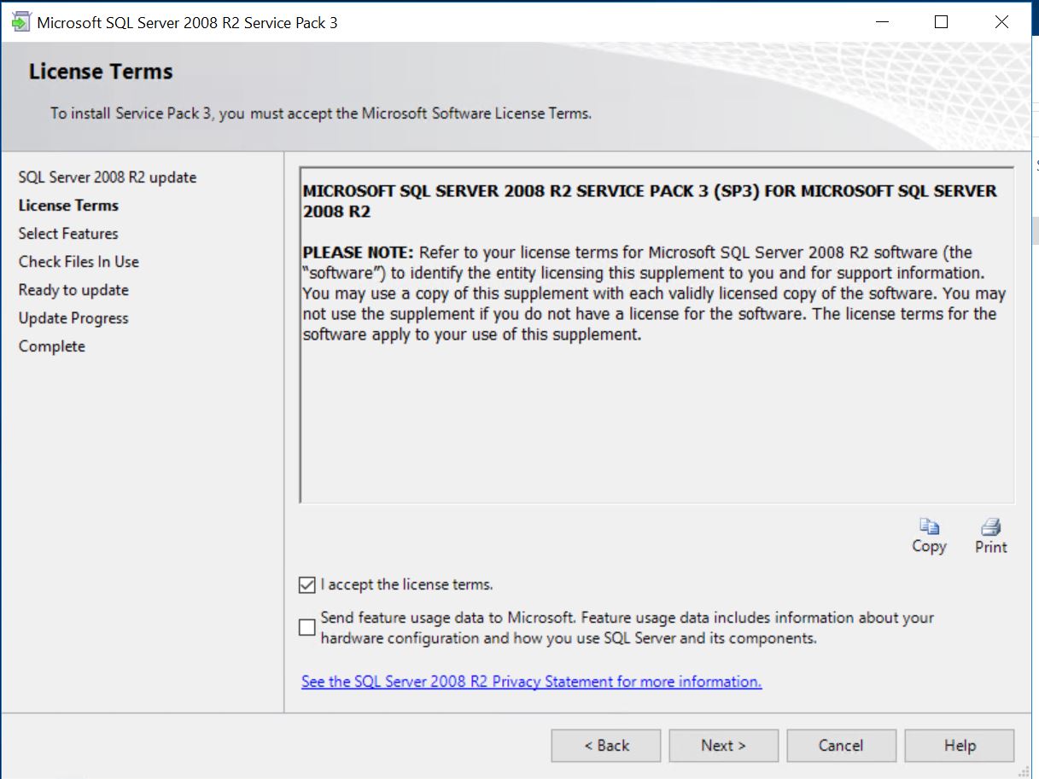This screenshot has width=1039, height=779.
Task: Open the SQL Server 2008 R2 Privacy Statement link
Action: coord(531,682)
